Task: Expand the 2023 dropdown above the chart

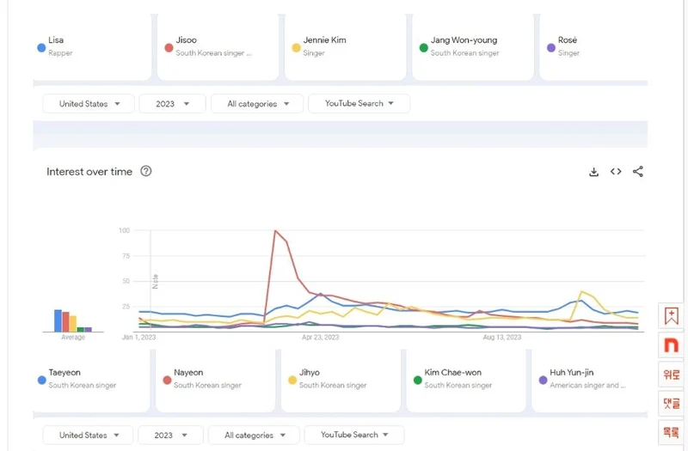Action: click(x=172, y=104)
